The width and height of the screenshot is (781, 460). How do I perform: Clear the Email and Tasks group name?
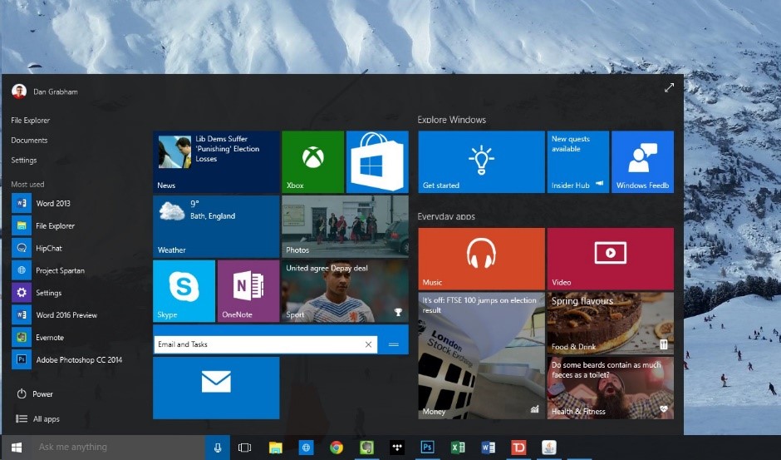[x=369, y=344]
